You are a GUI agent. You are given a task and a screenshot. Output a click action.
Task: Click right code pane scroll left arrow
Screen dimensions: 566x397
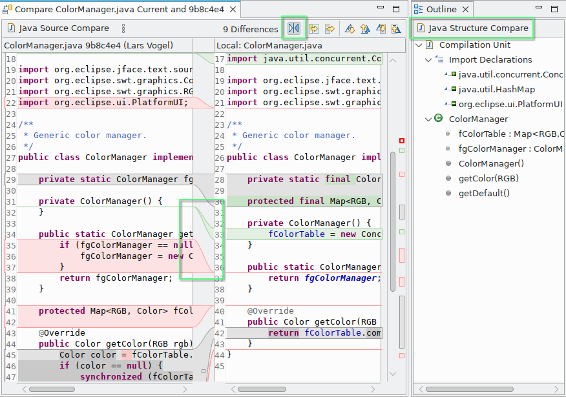(x=233, y=389)
